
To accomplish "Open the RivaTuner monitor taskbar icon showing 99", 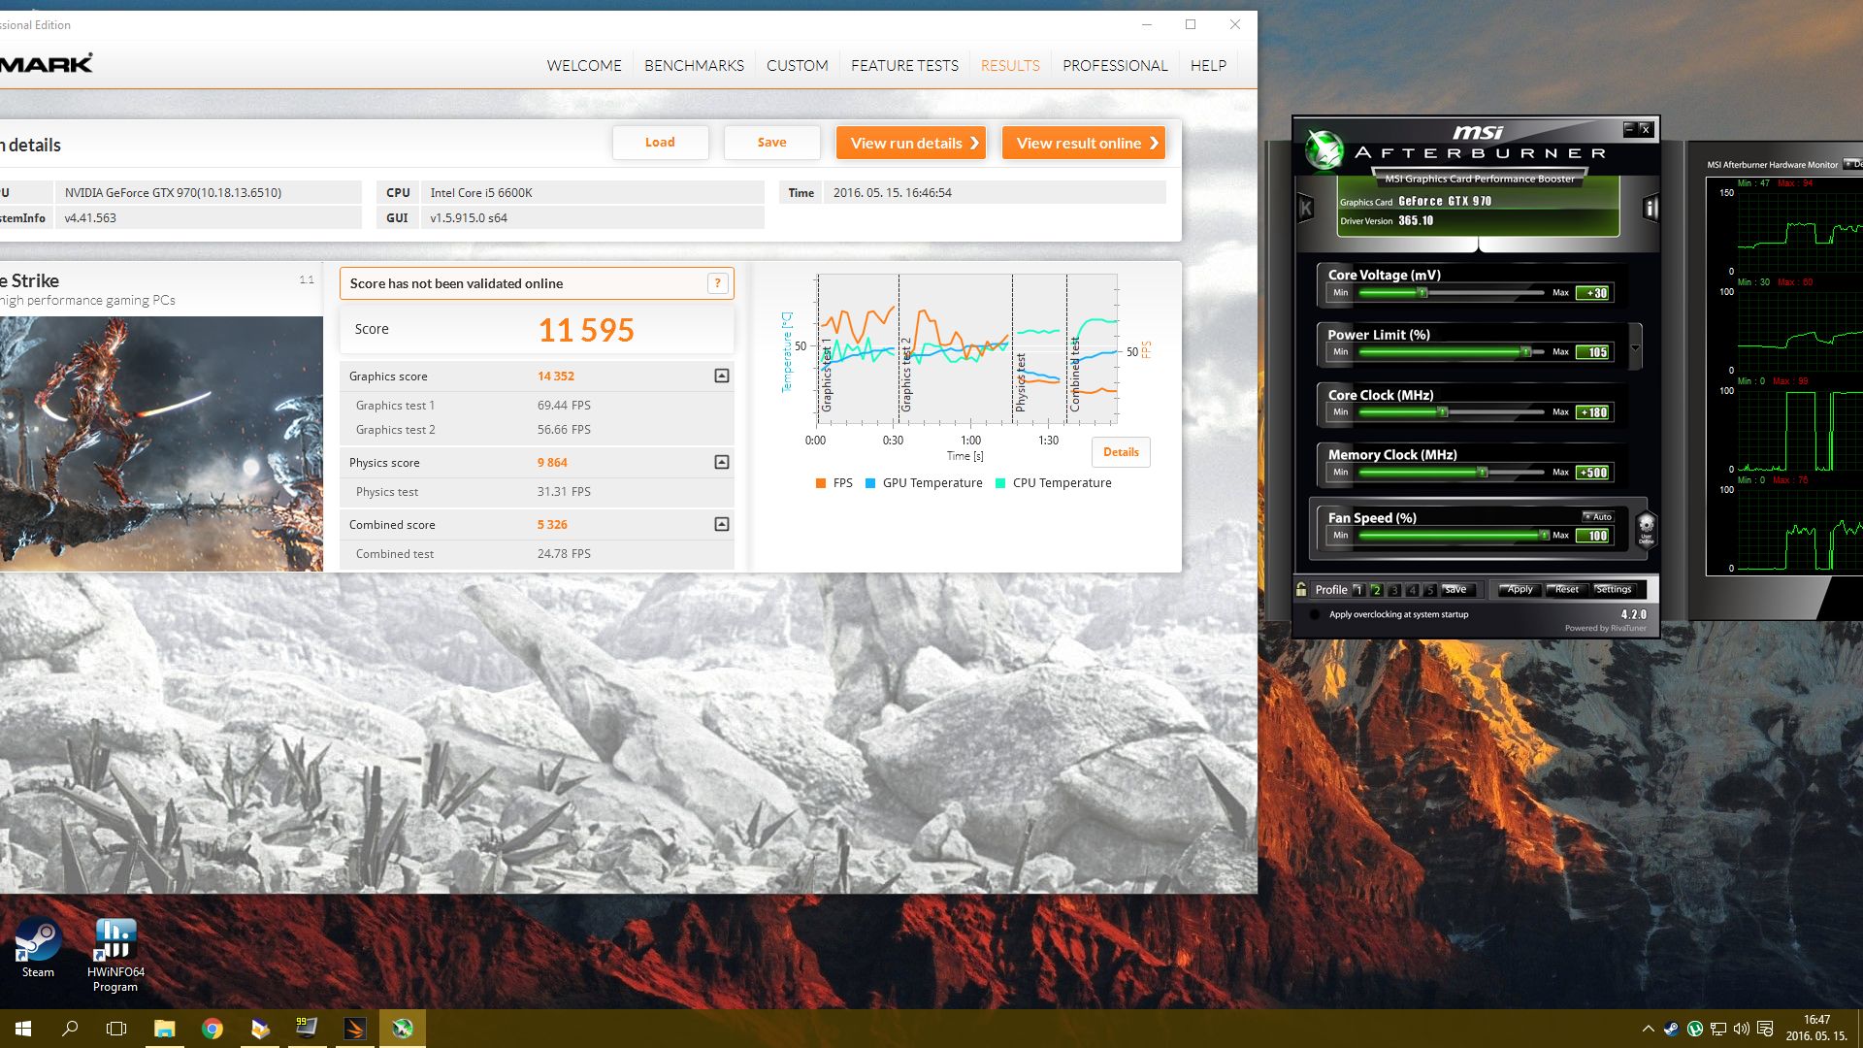I will click(x=307, y=1029).
